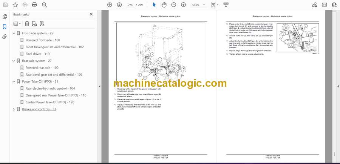Click the upload to cloud icon

pyautogui.click(x=25, y=5)
